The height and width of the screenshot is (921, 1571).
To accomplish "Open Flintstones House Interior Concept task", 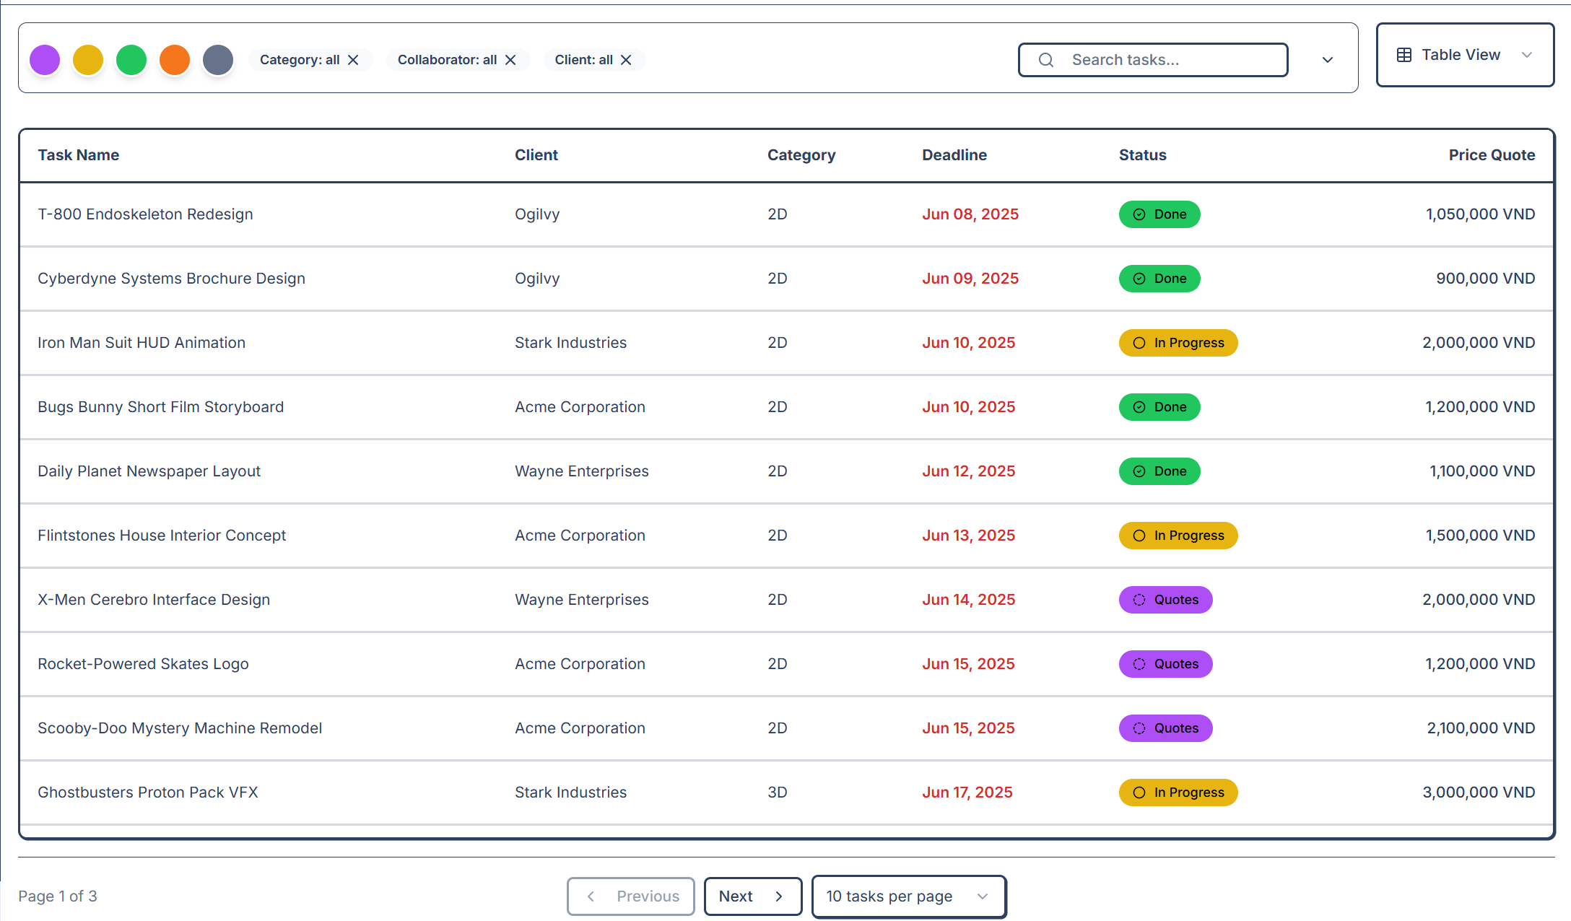I will [162, 536].
